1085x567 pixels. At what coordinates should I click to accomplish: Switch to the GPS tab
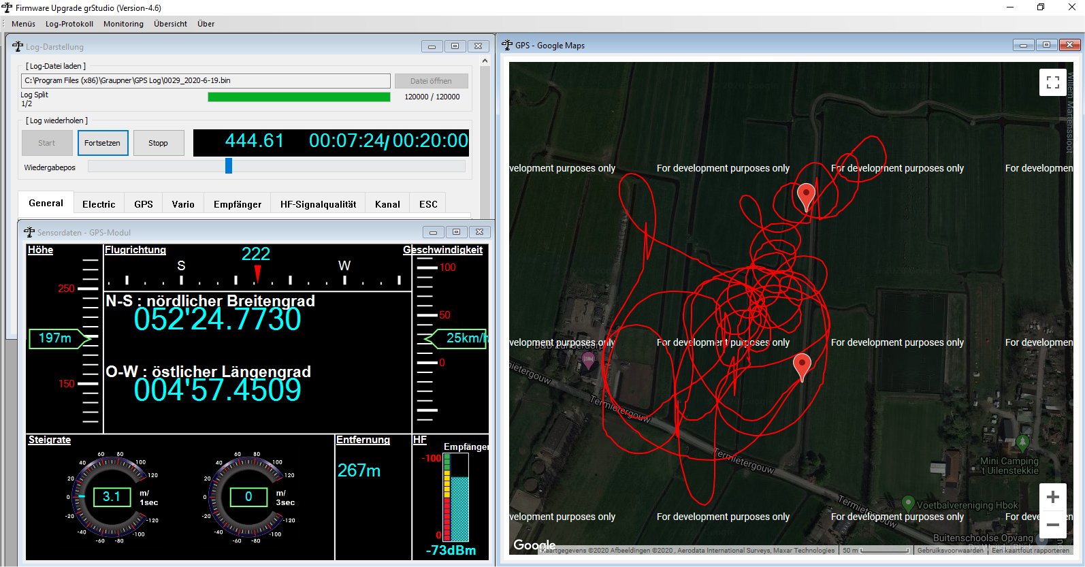tap(144, 204)
